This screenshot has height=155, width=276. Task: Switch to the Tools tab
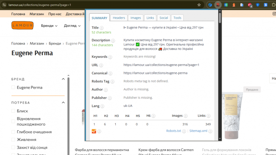(x=177, y=18)
